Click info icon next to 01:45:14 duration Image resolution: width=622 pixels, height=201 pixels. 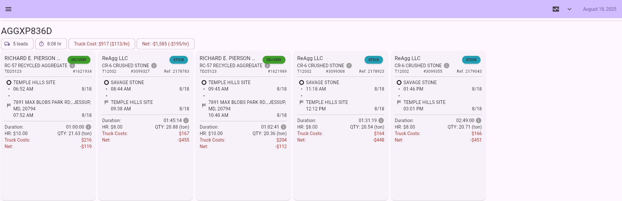pos(186,120)
